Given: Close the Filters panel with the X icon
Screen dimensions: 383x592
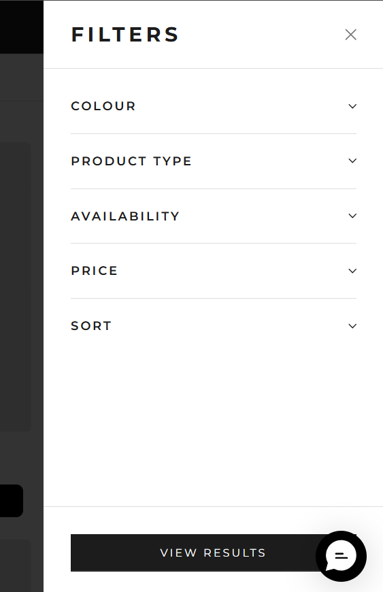Looking at the screenshot, I should pyautogui.click(x=350, y=35).
